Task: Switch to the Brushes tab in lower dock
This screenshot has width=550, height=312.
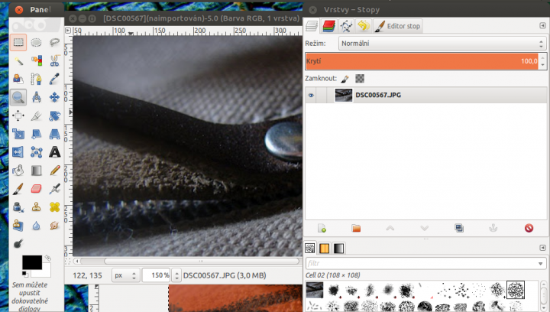Action: pos(310,248)
